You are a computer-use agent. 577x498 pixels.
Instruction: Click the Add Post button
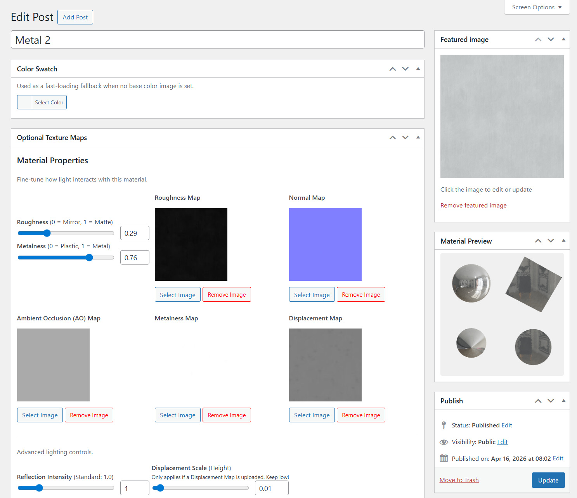[x=75, y=17]
